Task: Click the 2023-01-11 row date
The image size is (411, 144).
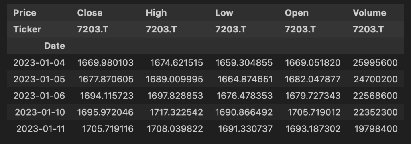Action: click(41, 129)
